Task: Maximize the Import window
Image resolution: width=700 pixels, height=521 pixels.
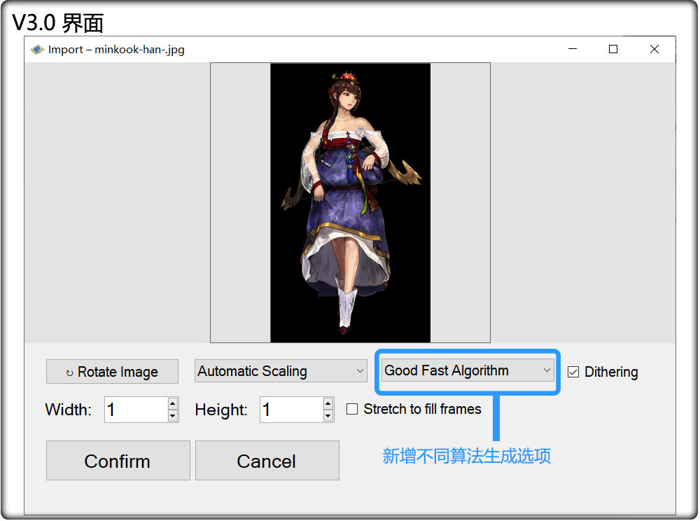Action: [613, 49]
